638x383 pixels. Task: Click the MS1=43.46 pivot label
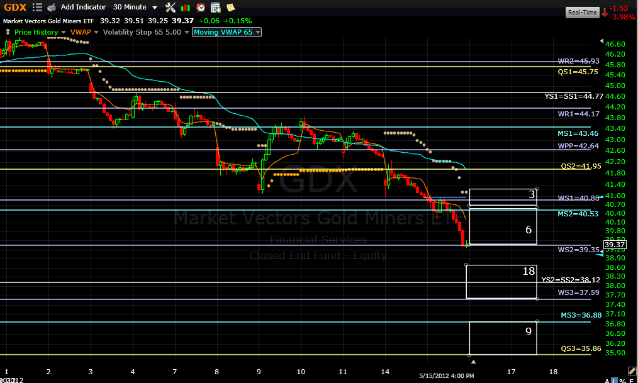tap(578, 133)
